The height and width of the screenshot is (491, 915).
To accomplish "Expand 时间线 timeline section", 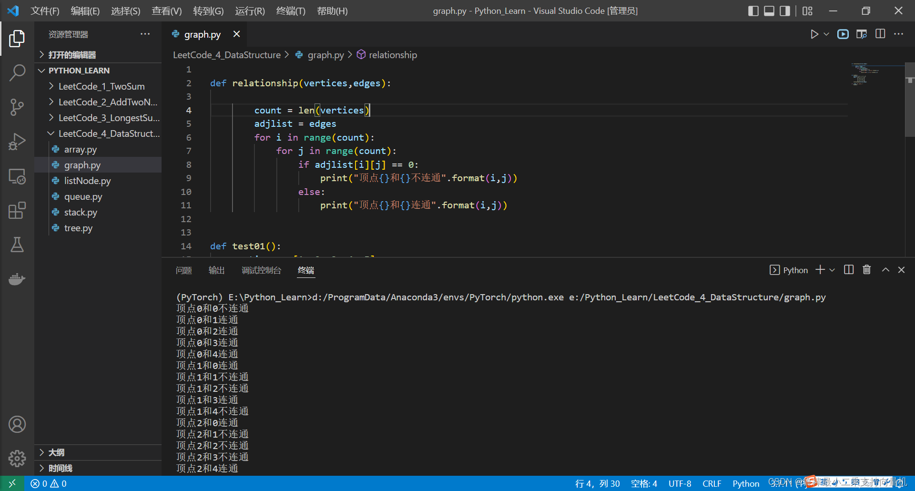I will click(x=98, y=468).
